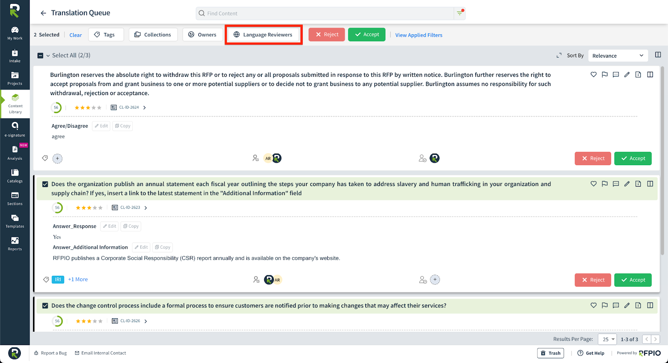The height and width of the screenshot is (363, 668).
Task: Expand CL-ID-2626 collection chevron
Action: pyautogui.click(x=146, y=321)
